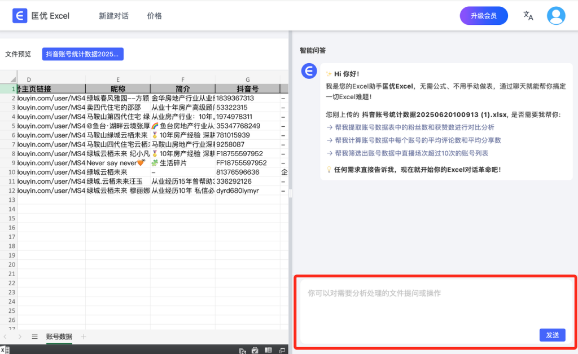Switch to 账号数据 sheet tab
The width and height of the screenshot is (578, 354).
[59, 337]
